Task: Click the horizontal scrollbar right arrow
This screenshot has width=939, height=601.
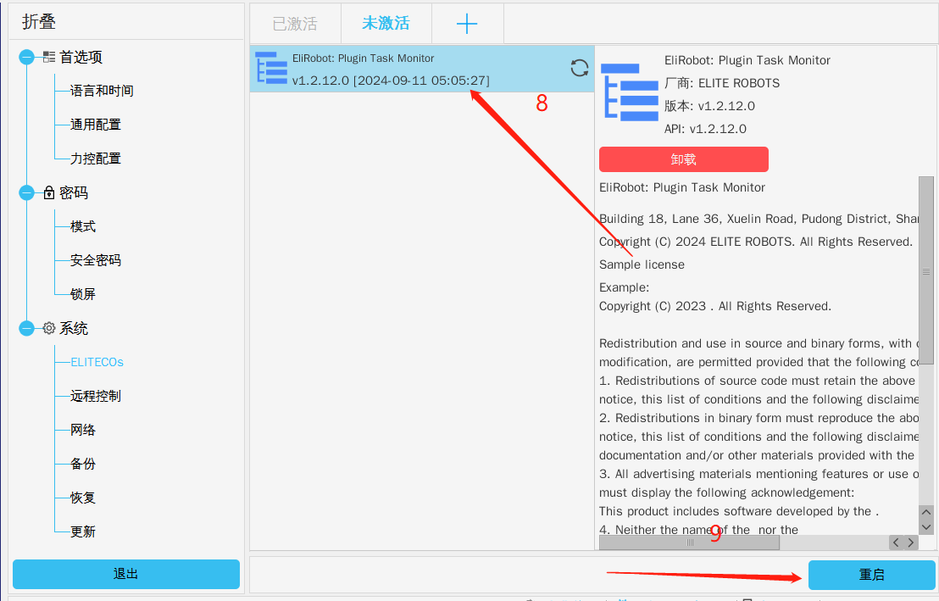Action: coord(911,543)
